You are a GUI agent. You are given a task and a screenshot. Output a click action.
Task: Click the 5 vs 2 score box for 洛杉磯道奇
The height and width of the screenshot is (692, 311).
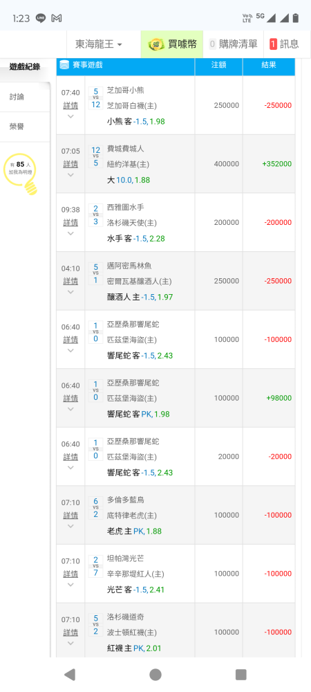click(95, 624)
